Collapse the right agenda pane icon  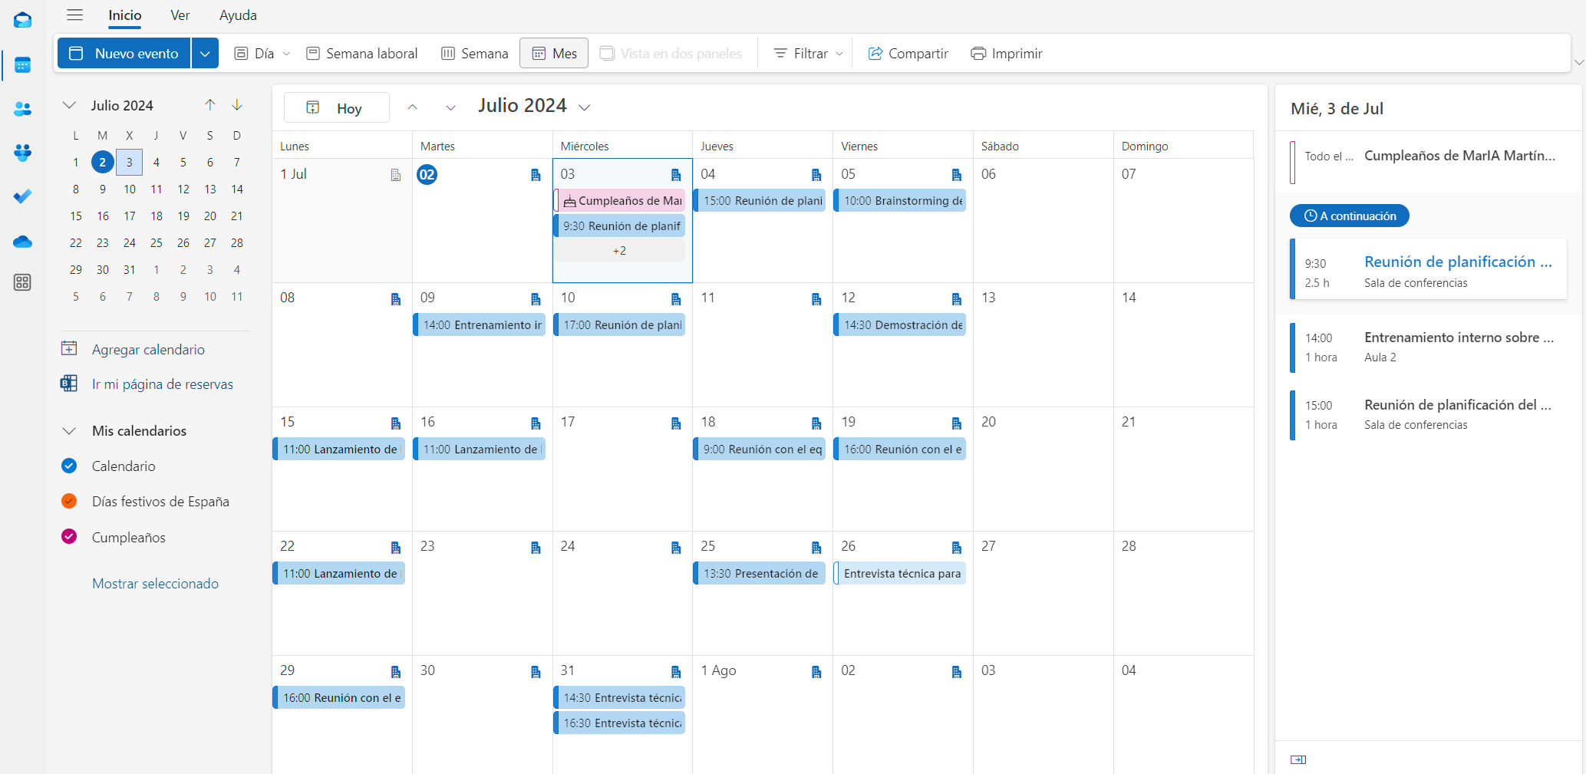[x=1298, y=759]
